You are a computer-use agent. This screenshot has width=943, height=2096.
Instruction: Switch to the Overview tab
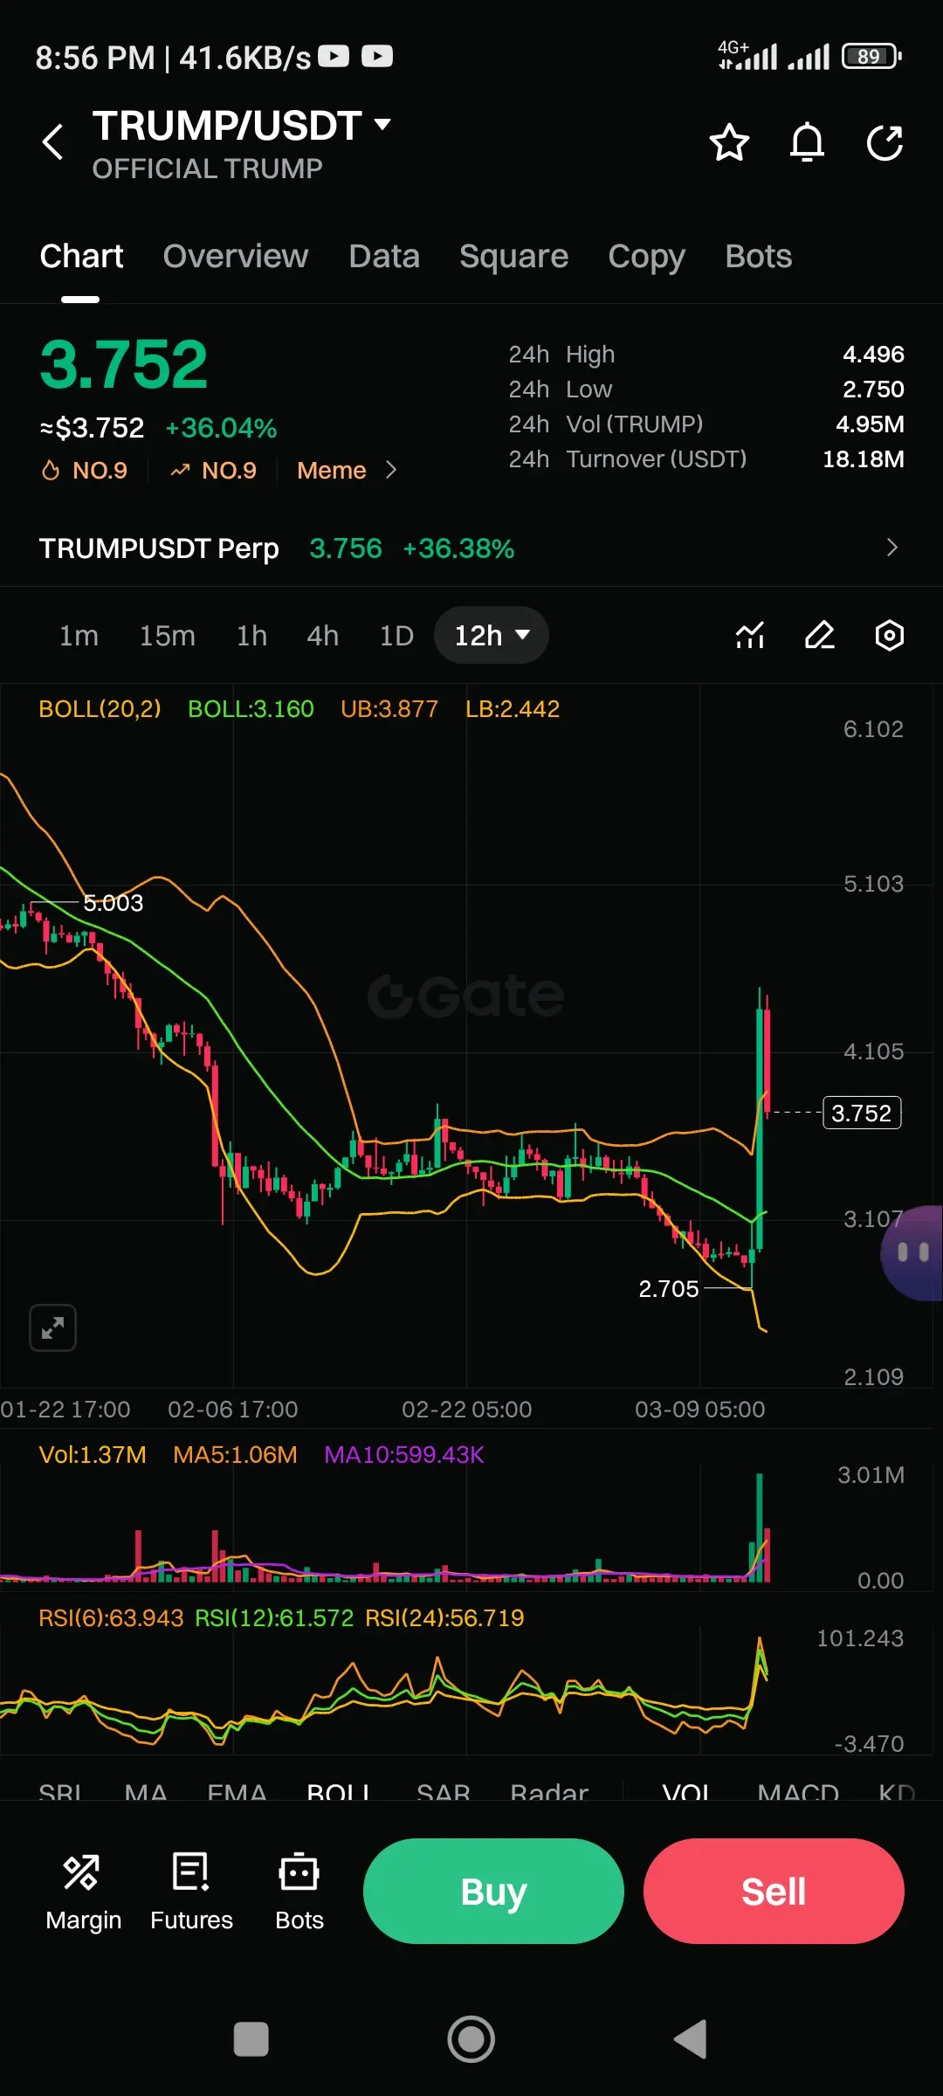click(236, 257)
